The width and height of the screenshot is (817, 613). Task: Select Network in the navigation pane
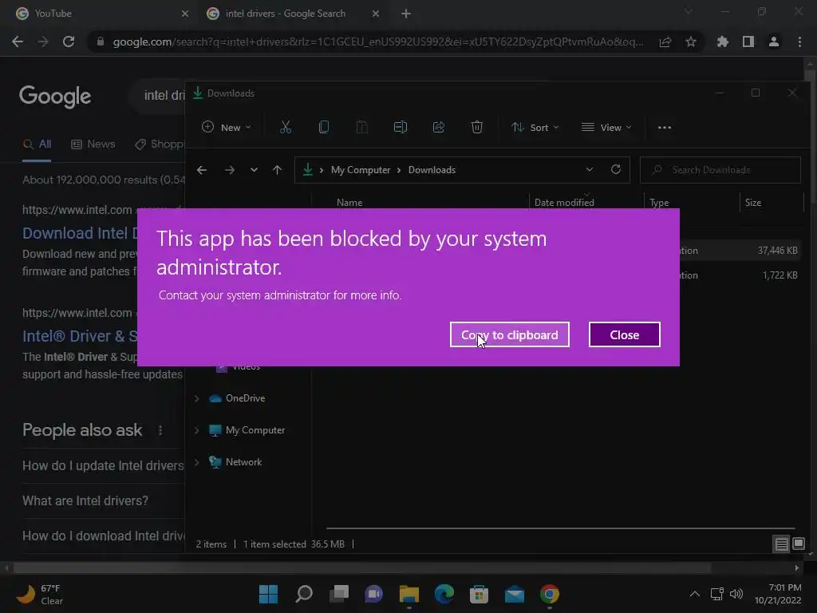[244, 462]
